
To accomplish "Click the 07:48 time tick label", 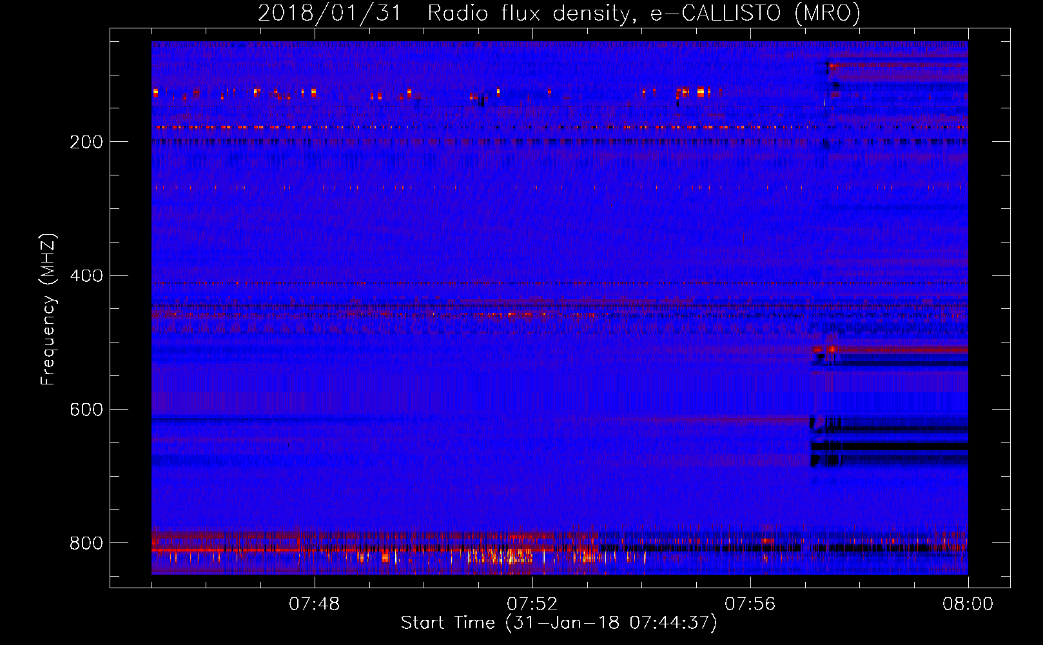I will 315,604.
